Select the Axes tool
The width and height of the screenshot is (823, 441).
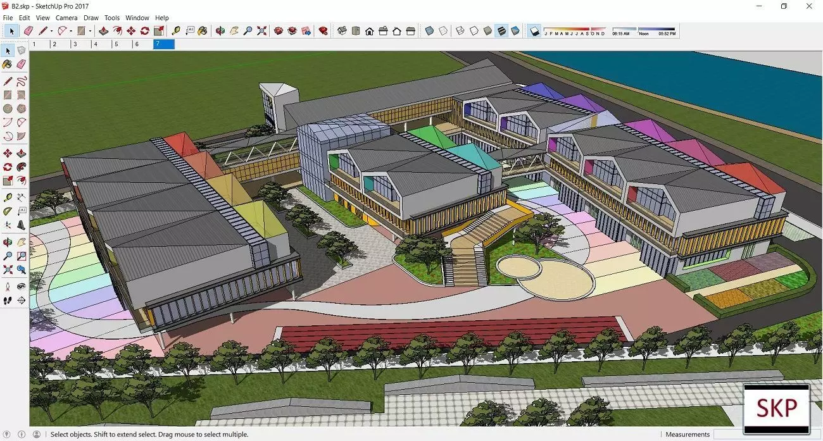click(8, 225)
